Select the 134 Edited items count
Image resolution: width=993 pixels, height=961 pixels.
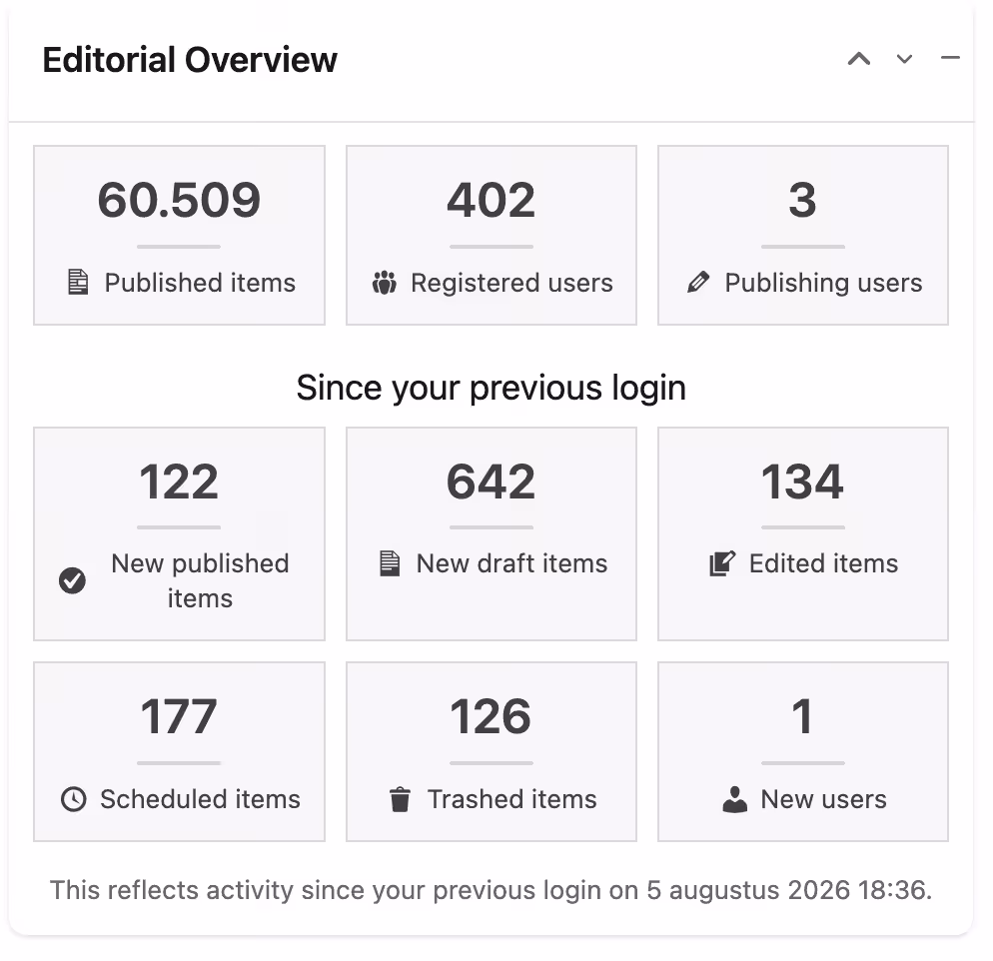tap(802, 481)
